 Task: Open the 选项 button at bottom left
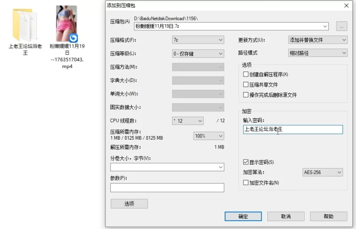[129, 204]
